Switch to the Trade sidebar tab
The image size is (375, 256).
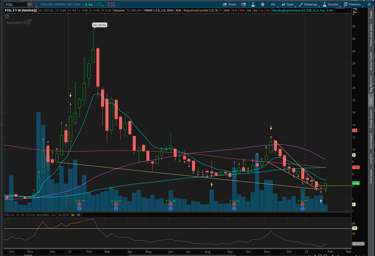coord(371,14)
